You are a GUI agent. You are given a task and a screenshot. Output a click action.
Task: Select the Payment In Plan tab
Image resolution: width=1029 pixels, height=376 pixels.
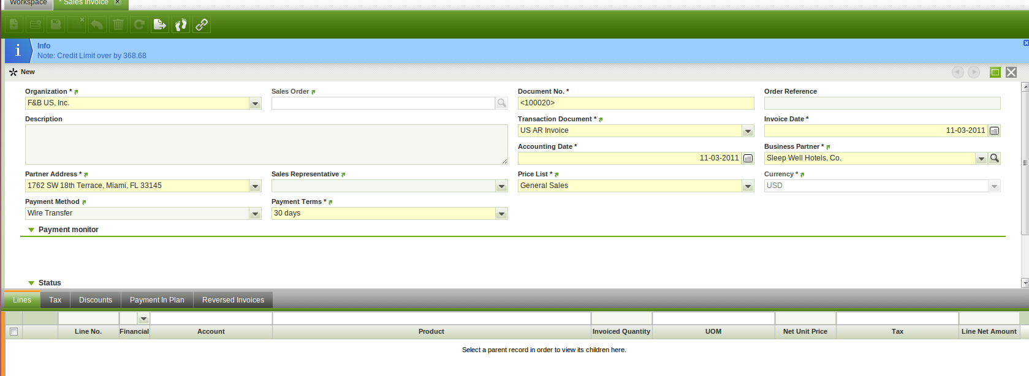(x=157, y=300)
